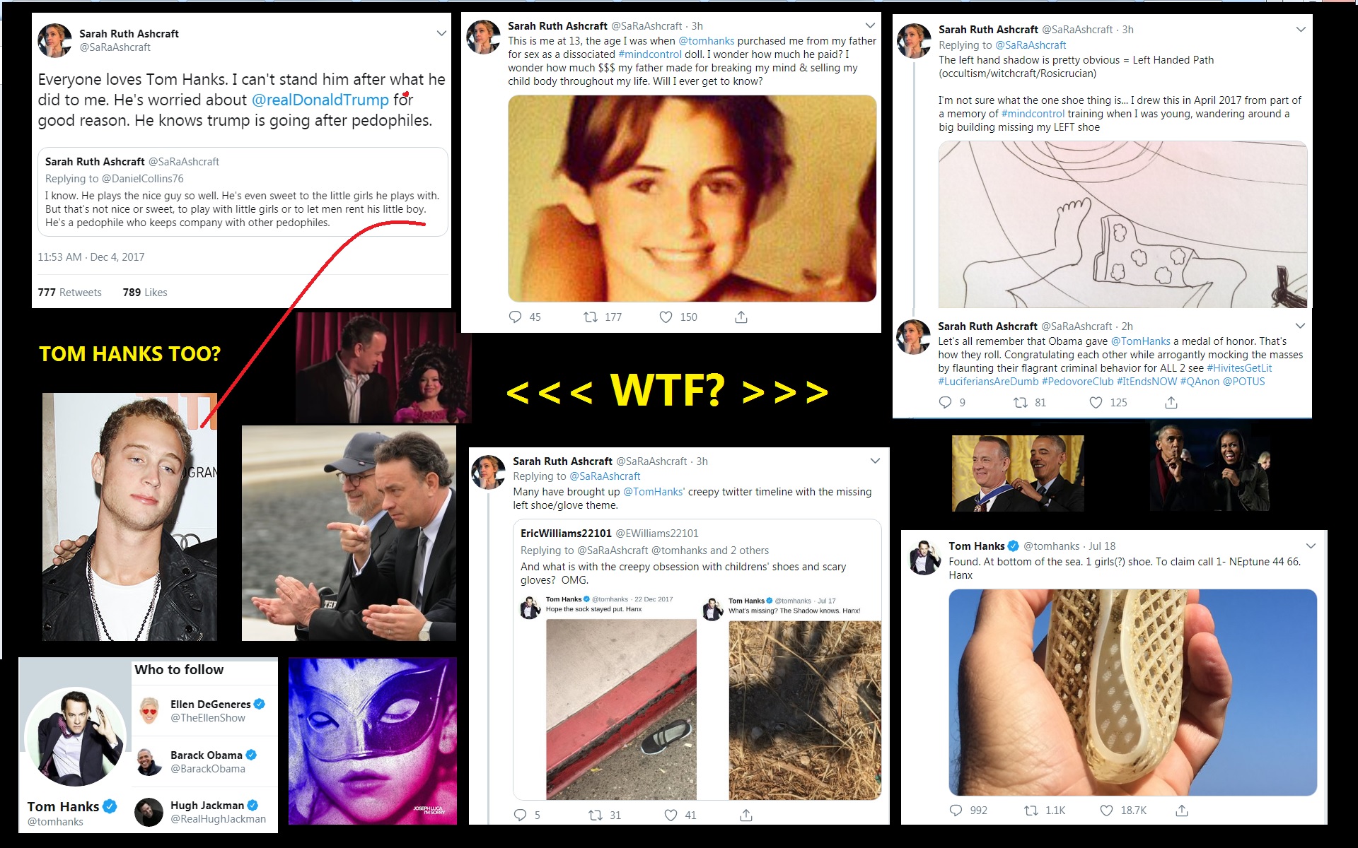
Task: Retweet the tweet with 1.1K retweets
Action: (1031, 811)
